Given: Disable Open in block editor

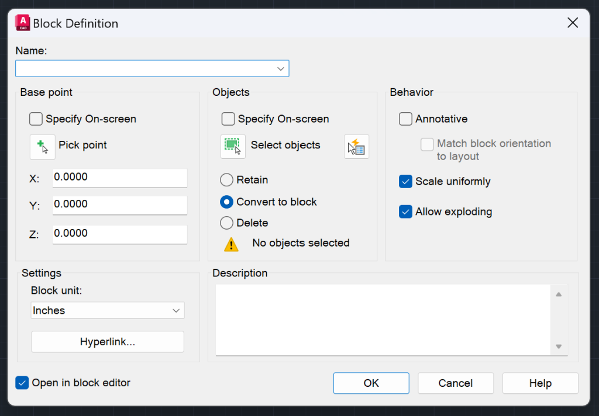Looking at the screenshot, I should coord(22,383).
